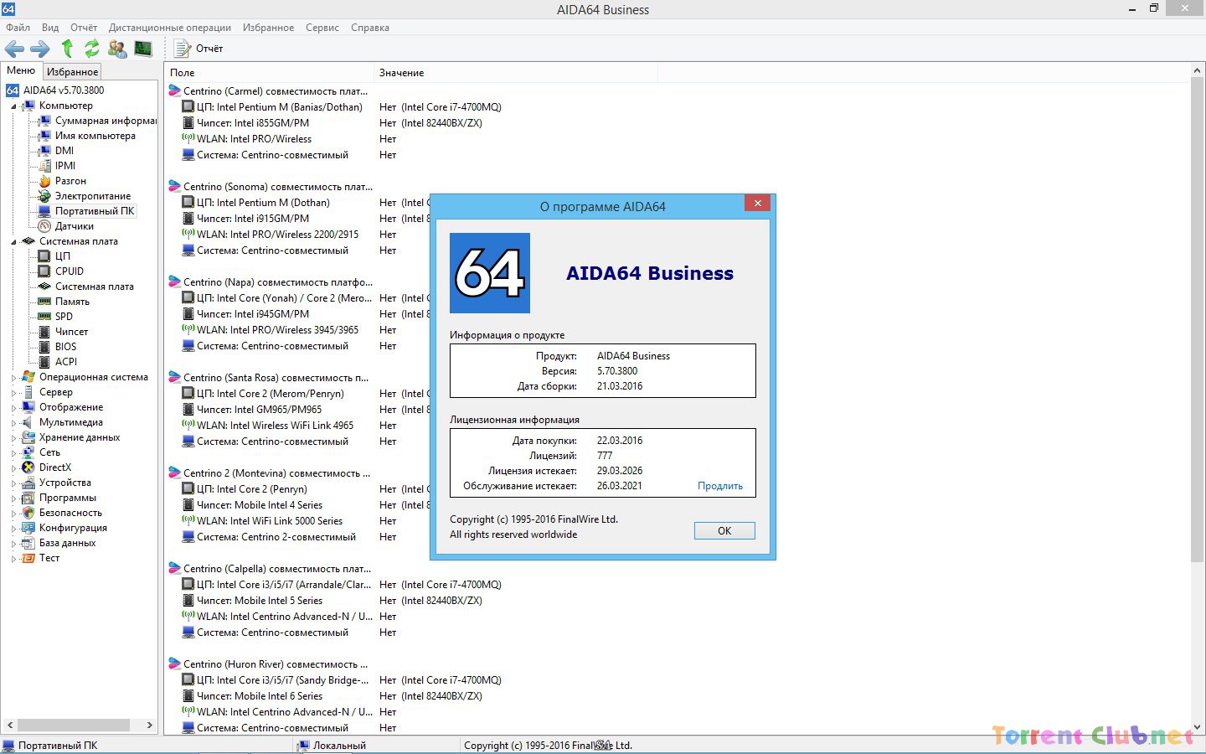Expand the Операционная система node
Screen dimensions: 1206x754
(x=13, y=378)
